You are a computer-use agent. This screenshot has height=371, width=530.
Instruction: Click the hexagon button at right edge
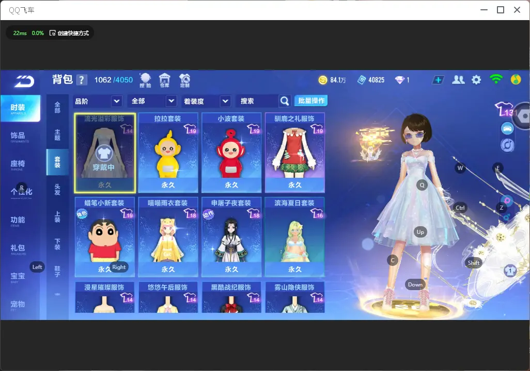click(522, 116)
